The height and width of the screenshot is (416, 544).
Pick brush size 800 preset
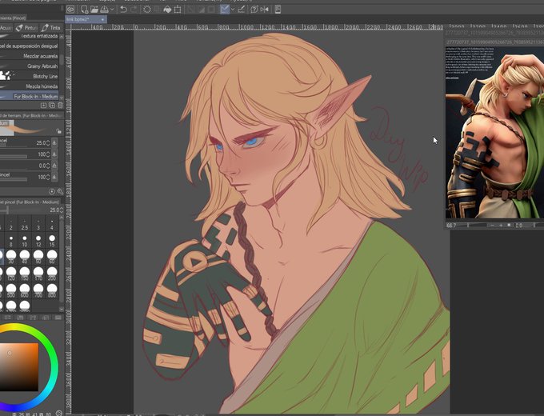tap(52, 290)
